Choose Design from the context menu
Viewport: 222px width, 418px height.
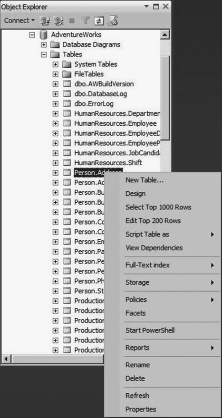[x=136, y=194]
